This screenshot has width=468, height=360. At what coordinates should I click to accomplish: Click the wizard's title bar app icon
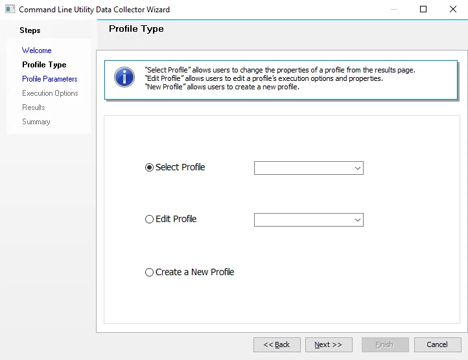point(10,9)
